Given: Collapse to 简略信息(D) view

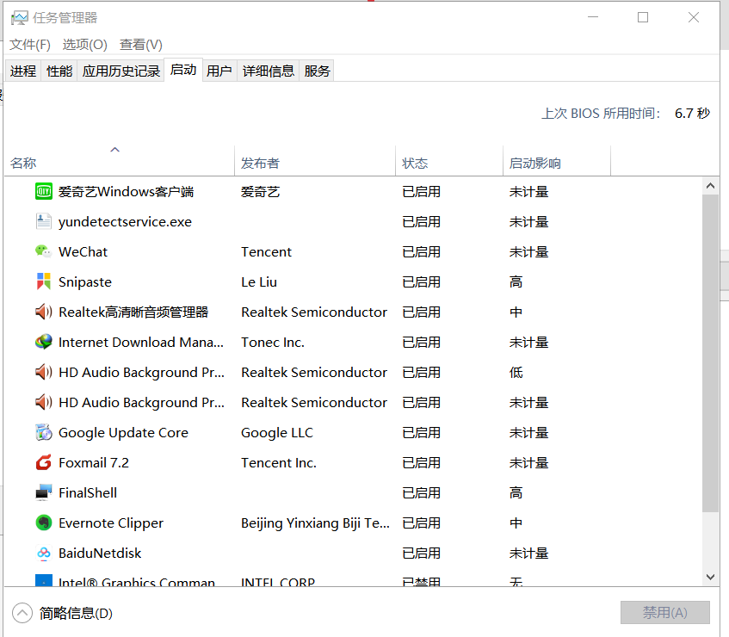Looking at the screenshot, I should 62,613.
